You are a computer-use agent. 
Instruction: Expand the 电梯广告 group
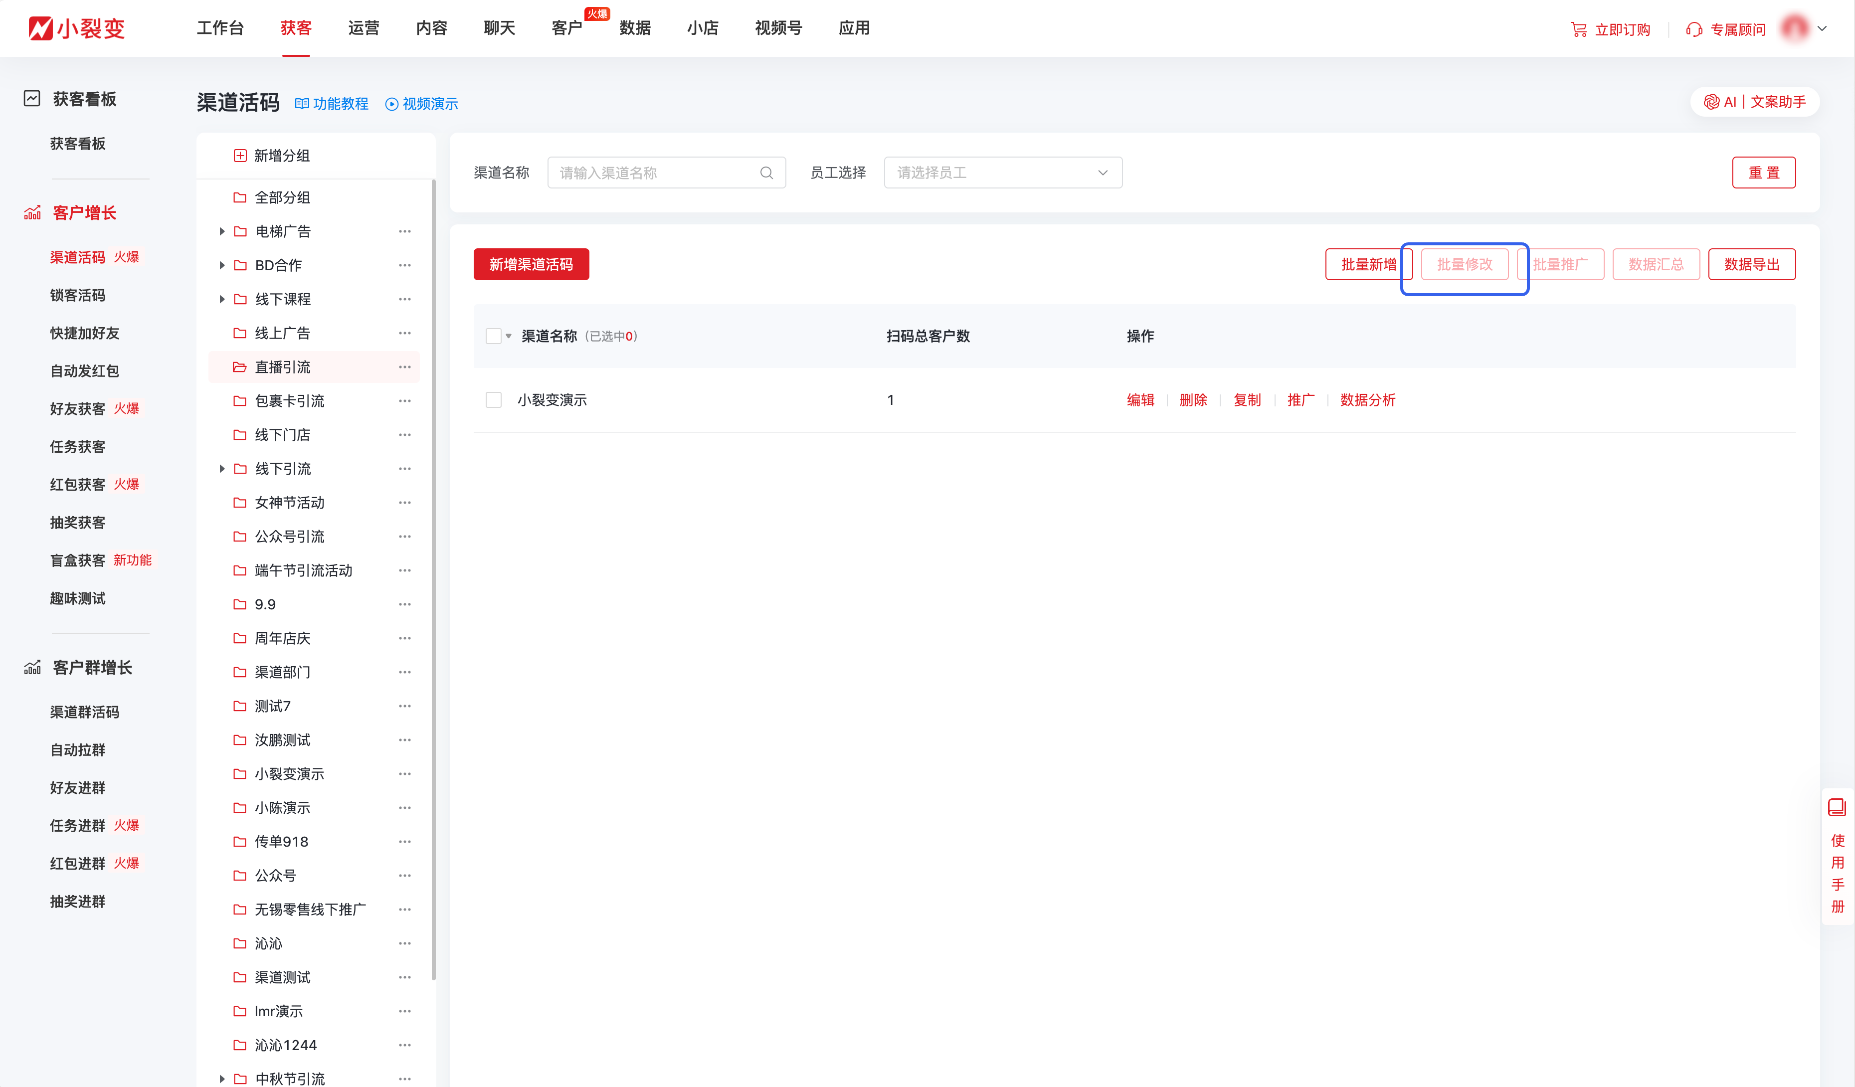point(222,231)
